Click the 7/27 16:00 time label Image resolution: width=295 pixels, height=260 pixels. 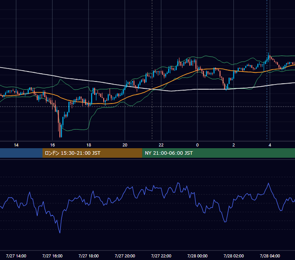click(52, 256)
